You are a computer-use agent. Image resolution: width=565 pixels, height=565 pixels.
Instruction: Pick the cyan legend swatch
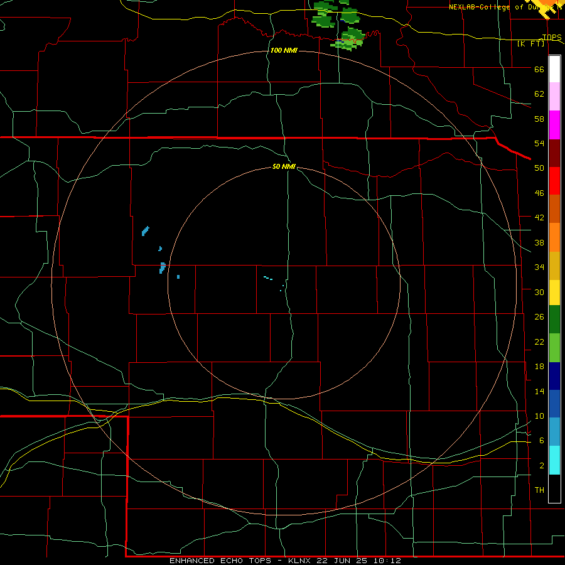tap(554, 460)
